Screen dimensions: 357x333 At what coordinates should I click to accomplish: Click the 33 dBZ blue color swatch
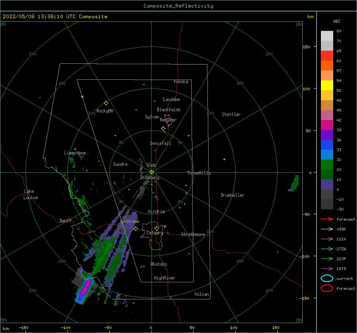327,145
